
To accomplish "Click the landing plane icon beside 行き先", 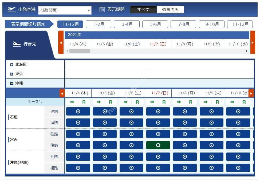I will point(17,44).
